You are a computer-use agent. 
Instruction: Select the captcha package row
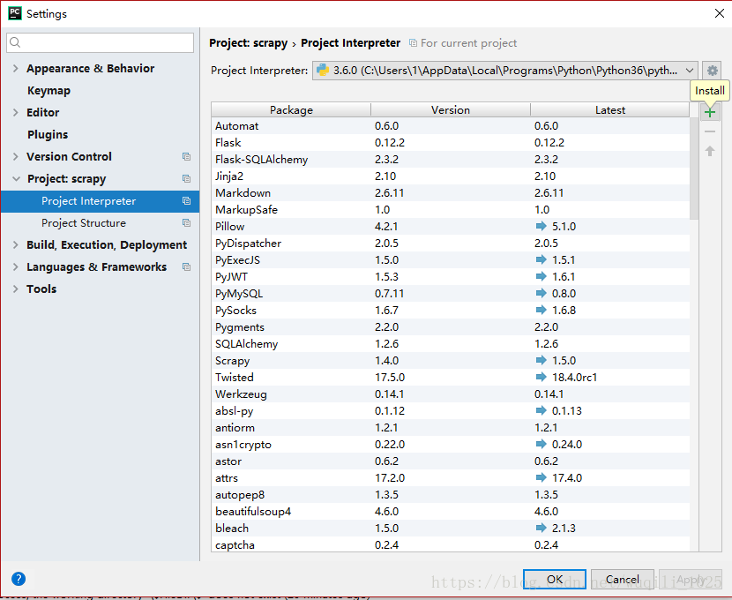pyautogui.click(x=451, y=545)
